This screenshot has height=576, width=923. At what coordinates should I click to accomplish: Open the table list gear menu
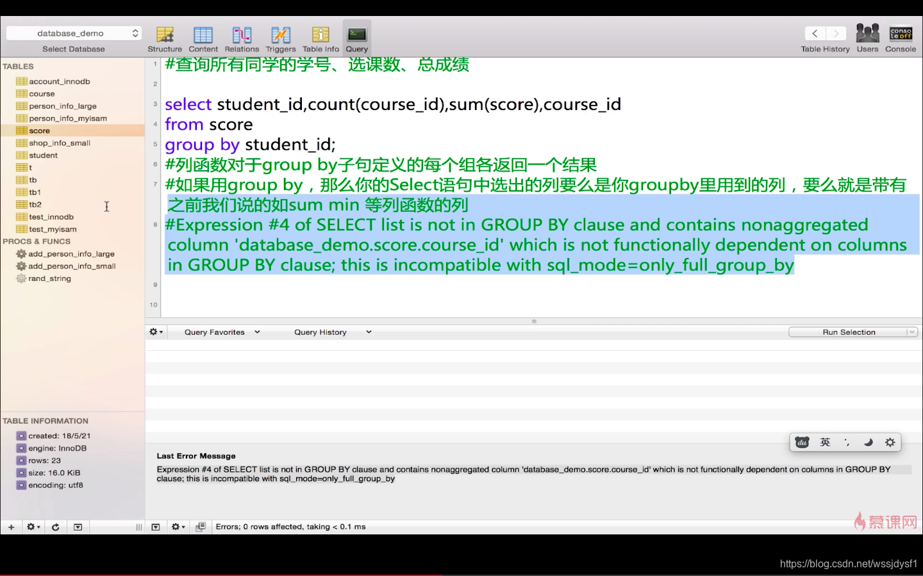coord(33,527)
